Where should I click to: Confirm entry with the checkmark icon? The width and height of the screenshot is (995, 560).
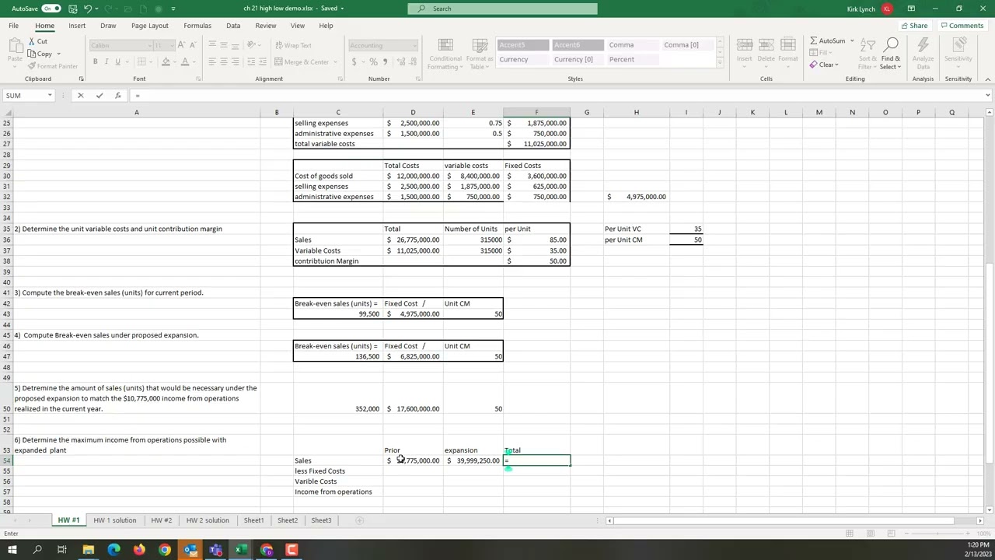tap(99, 96)
